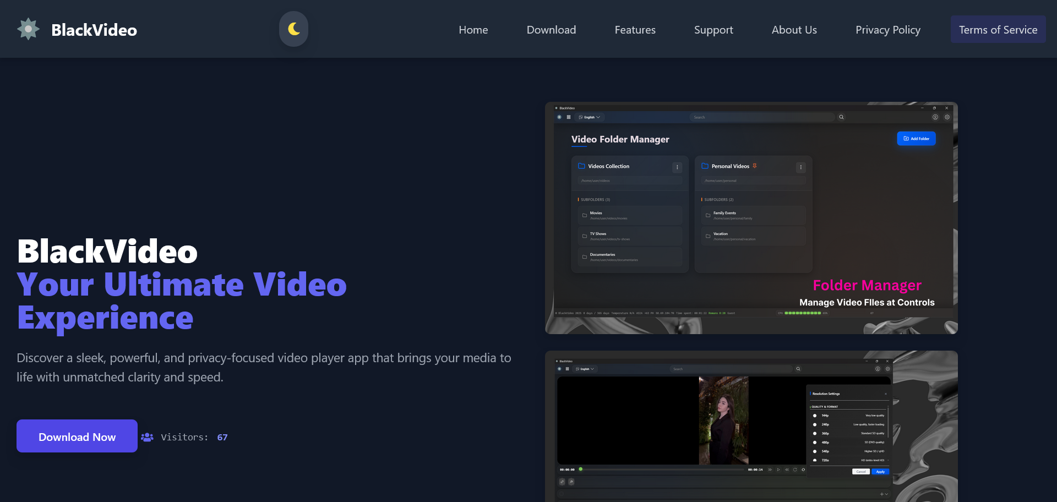Click magnifier search icon in Folder Manager screenshot
The width and height of the screenshot is (1057, 502).
841,117
